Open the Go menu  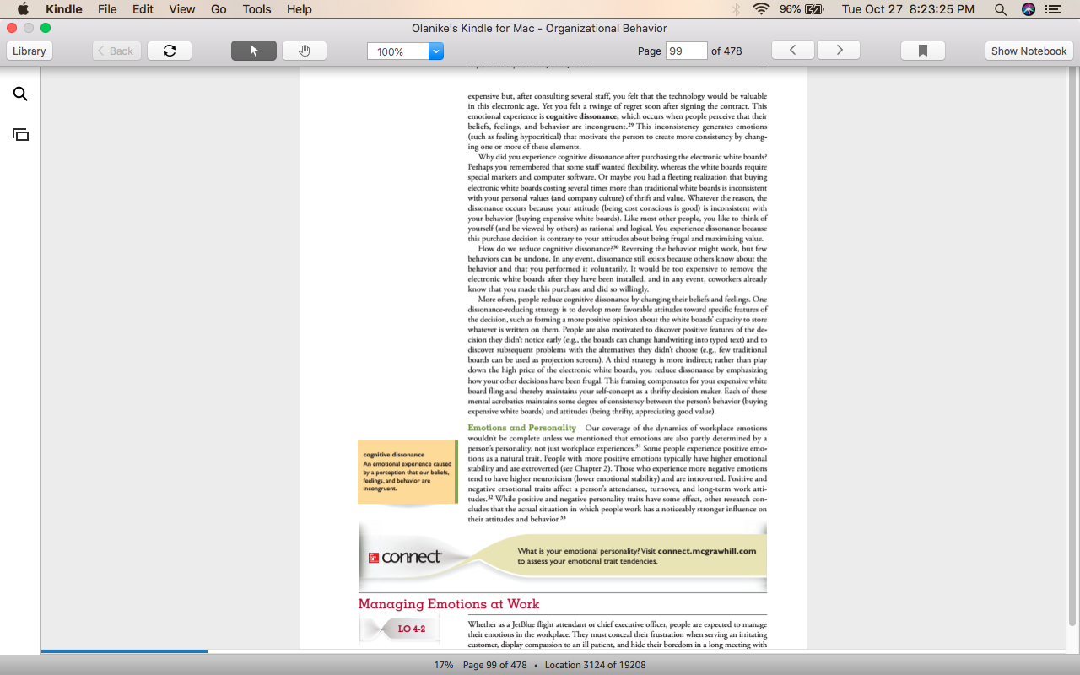(x=219, y=9)
